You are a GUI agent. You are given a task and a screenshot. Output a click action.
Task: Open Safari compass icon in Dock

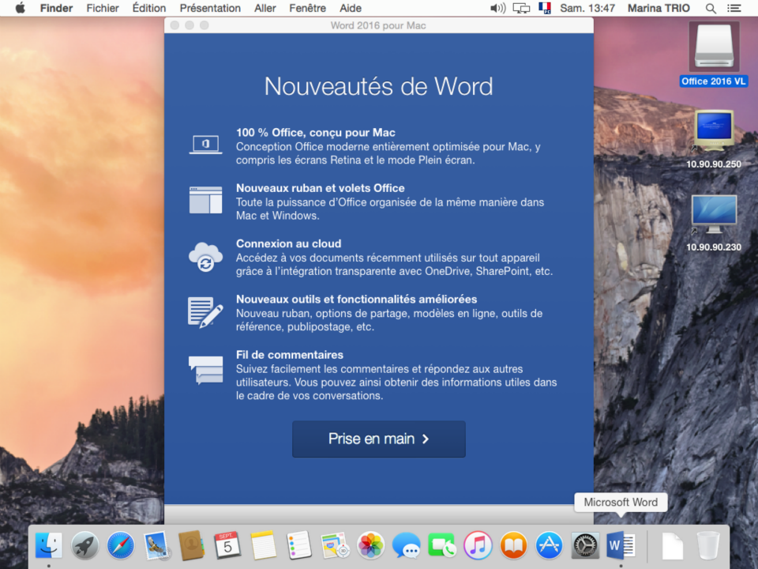(120, 545)
